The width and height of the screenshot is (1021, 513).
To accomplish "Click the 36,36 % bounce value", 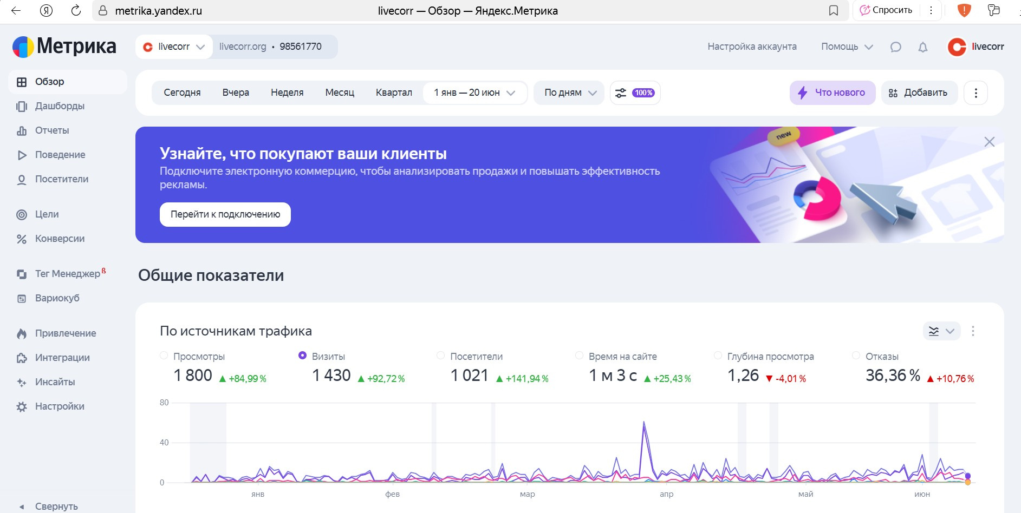I will [893, 376].
